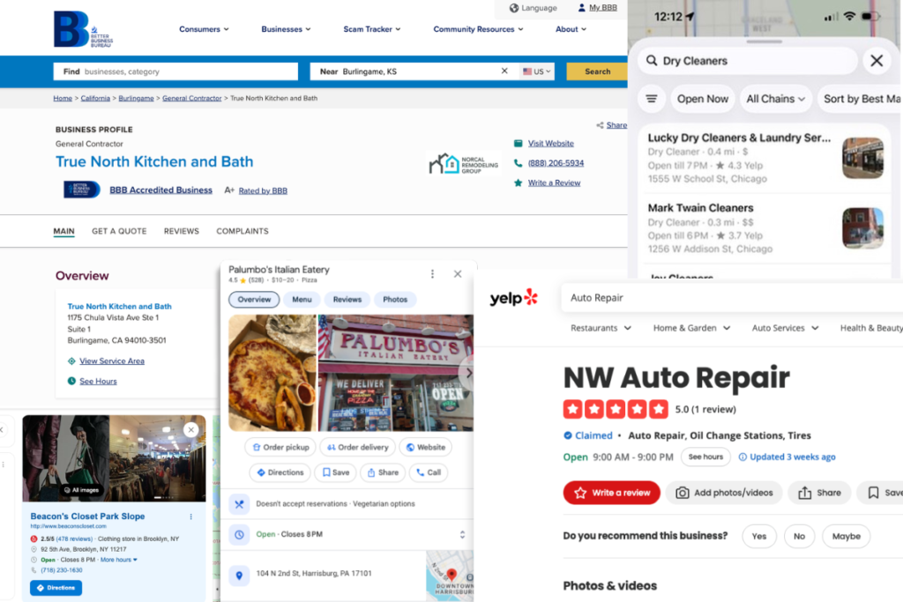Select Palumbo's Reviews tab

[x=347, y=300]
